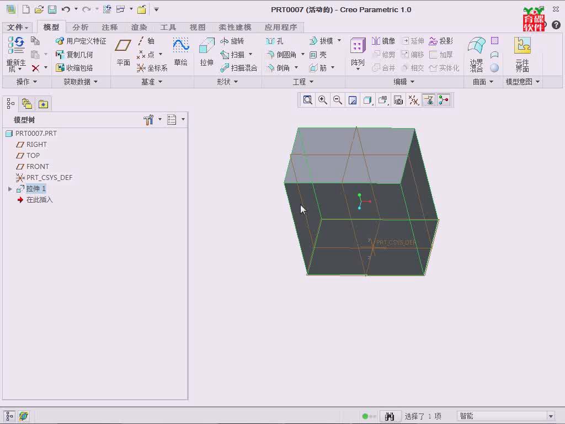Click the 收缩包络 button
565x424 pixels.
point(74,68)
